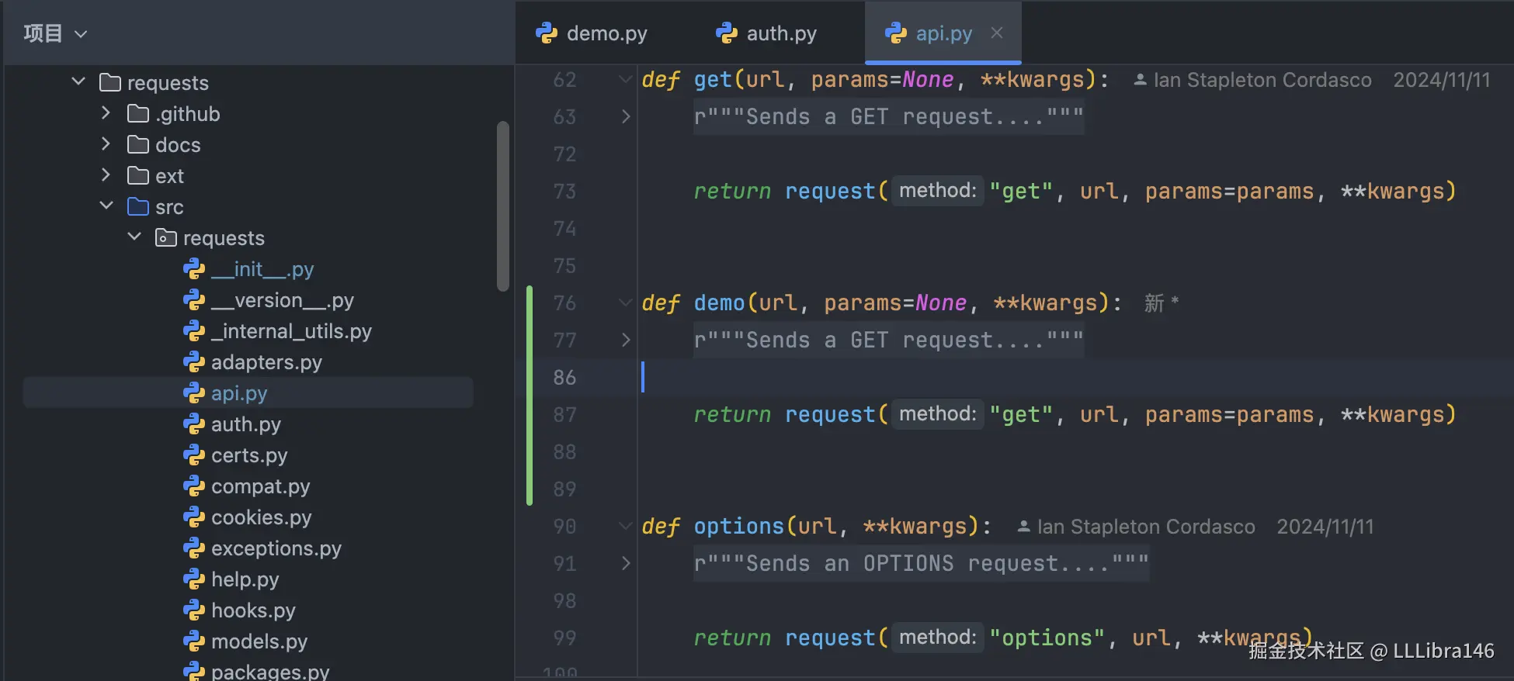Click line number 86 in gutter
The height and width of the screenshot is (681, 1514).
[564, 378]
